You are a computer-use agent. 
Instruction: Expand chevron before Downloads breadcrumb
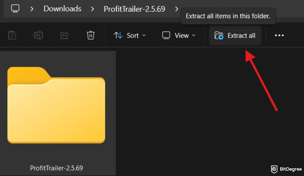(x=32, y=9)
